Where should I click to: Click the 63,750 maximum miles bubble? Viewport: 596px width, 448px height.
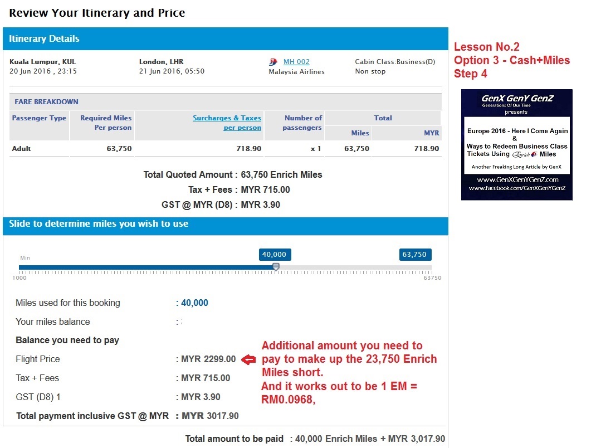click(414, 255)
